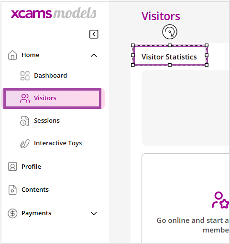Viewport: 230px width, 244px height.
Task: Collapse the Home menu chevron
Action: [x=94, y=55]
